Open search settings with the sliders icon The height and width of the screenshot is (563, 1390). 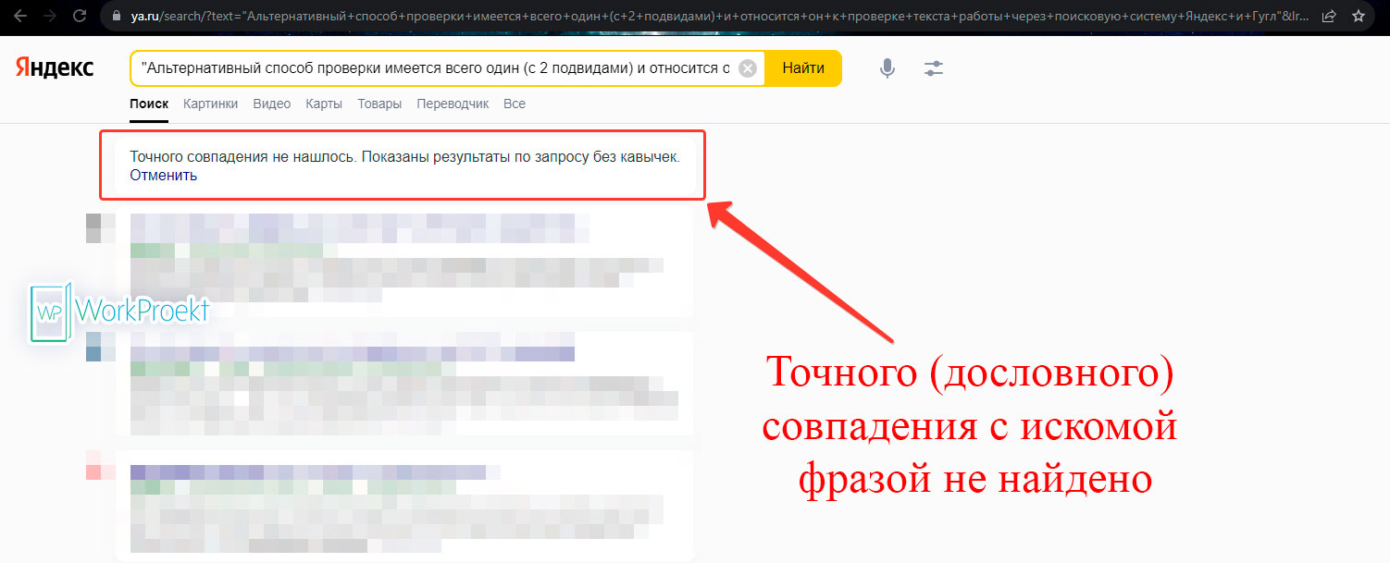933,67
